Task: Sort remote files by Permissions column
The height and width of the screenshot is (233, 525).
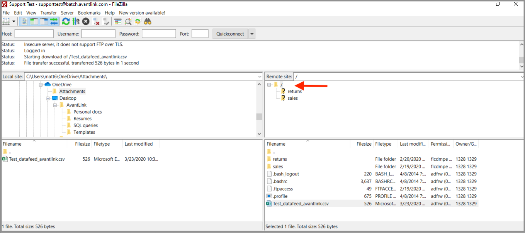Action: [x=441, y=144]
